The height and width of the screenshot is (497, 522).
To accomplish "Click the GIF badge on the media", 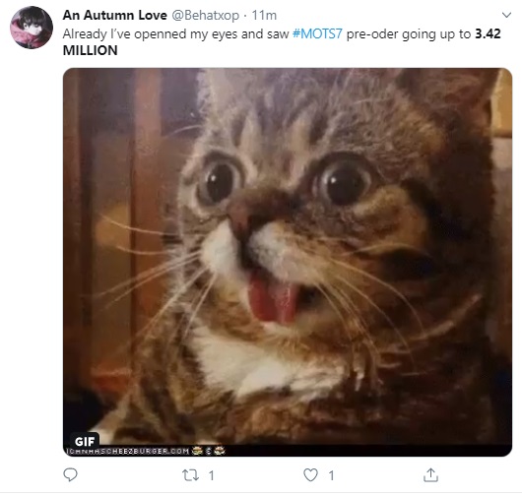I will click(x=85, y=441).
